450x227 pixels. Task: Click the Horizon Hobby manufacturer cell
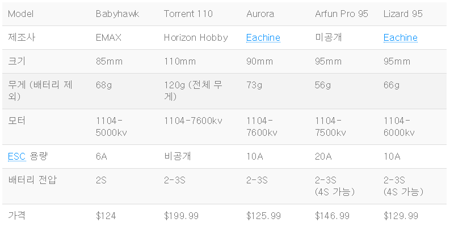click(196, 37)
